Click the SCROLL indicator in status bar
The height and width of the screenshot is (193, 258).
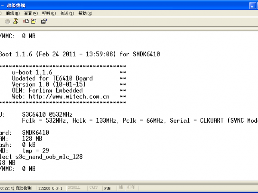75,188
